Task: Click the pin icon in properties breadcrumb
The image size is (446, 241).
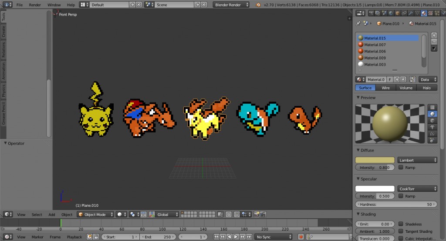Action: click(x=358, y=23)
